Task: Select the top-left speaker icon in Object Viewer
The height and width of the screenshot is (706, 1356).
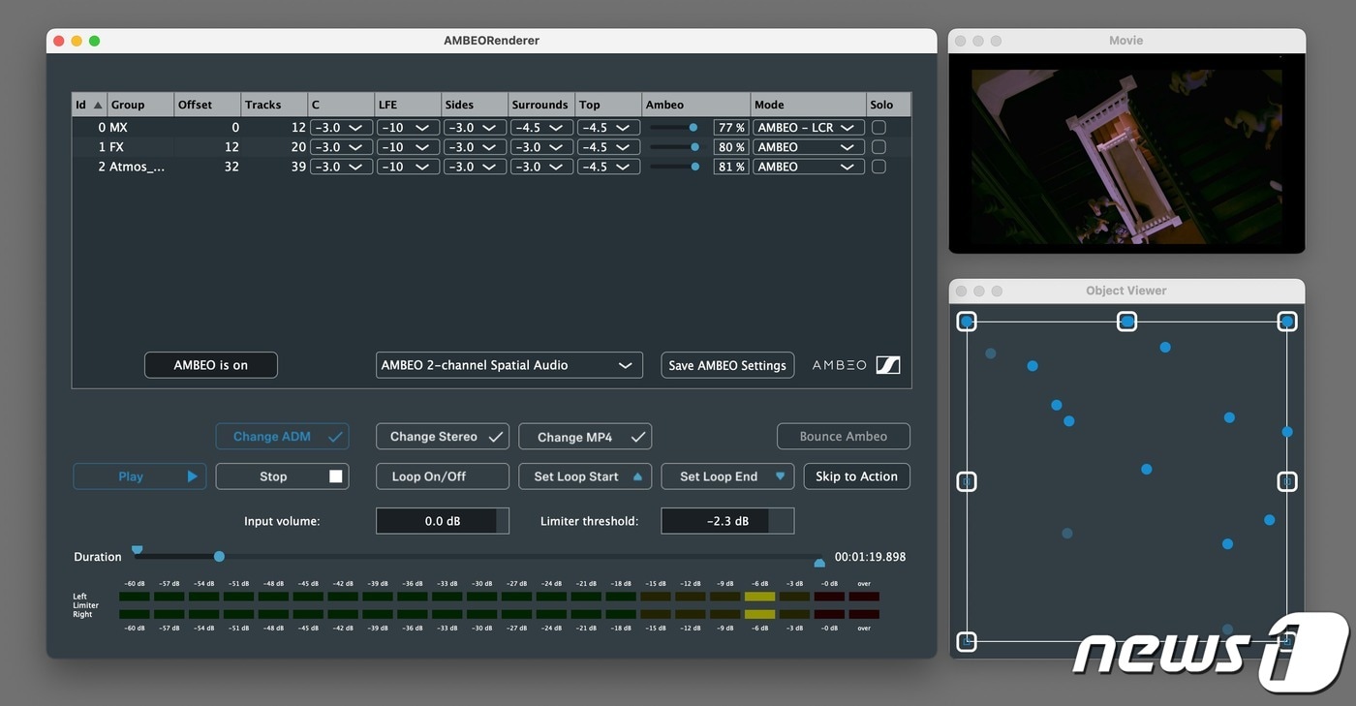Action: (967, 322)
